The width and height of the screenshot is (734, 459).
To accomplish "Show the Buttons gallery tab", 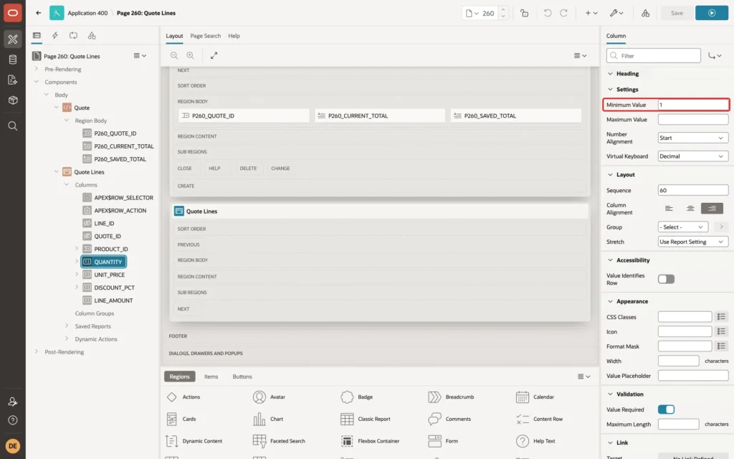I will [x=242, y=377].
